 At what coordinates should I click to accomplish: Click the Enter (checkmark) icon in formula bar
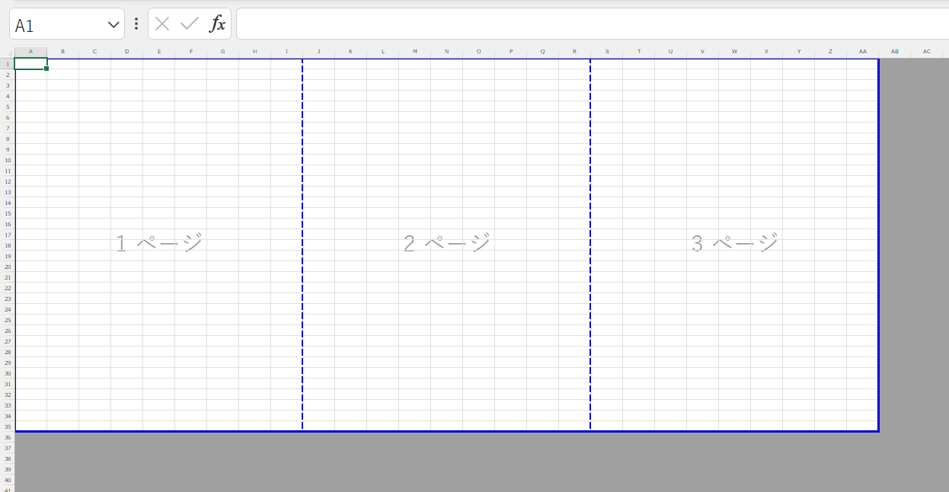(x=187, y=24)
